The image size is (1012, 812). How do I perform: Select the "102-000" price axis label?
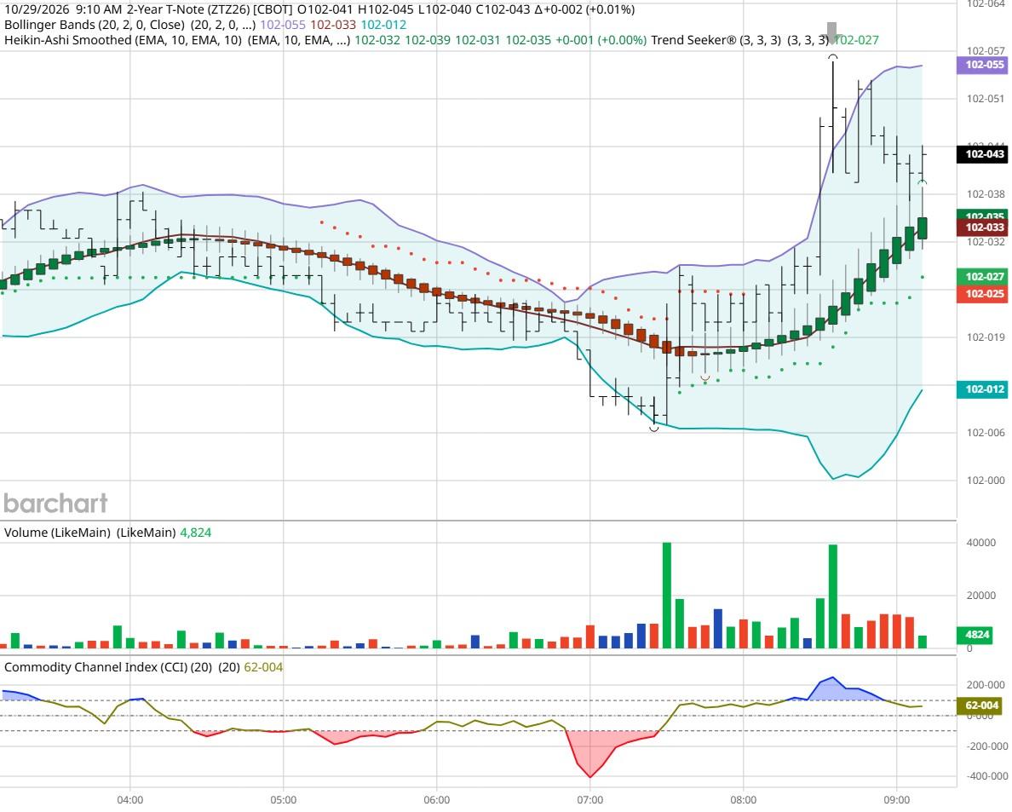pyautogui.click(x=986, y=481)
